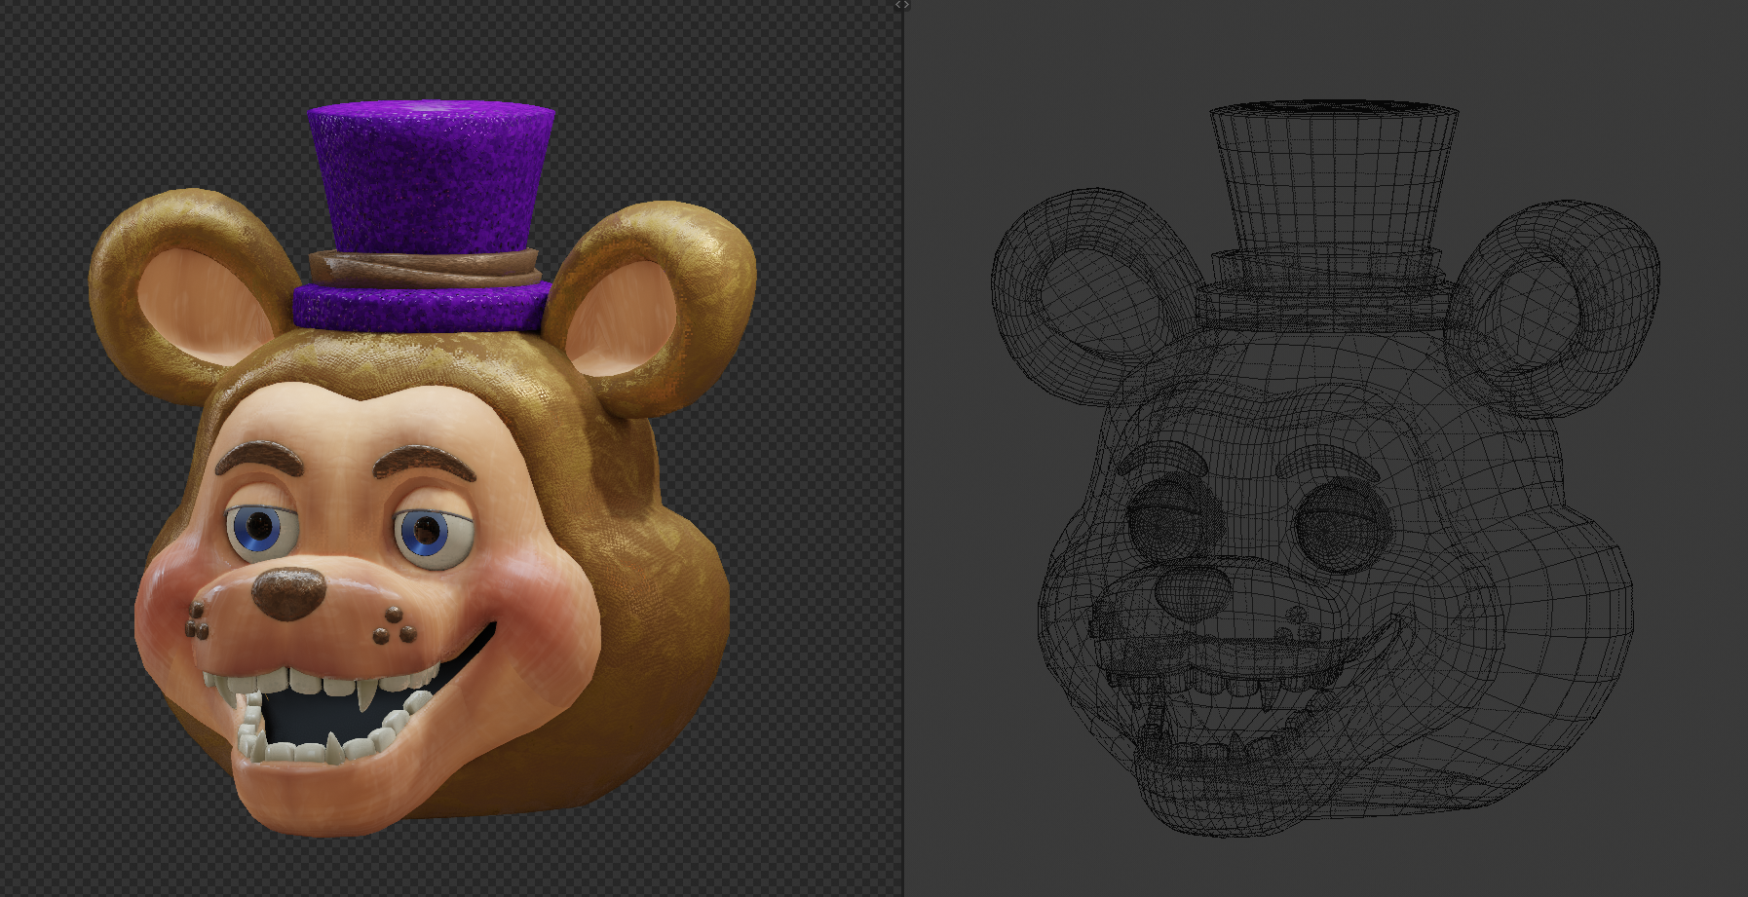Click the vertical divider between both views

click(x=903, y=448)
